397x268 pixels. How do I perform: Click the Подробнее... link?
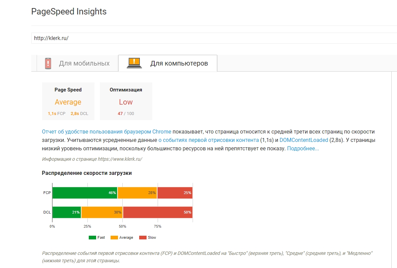[303, 148]
